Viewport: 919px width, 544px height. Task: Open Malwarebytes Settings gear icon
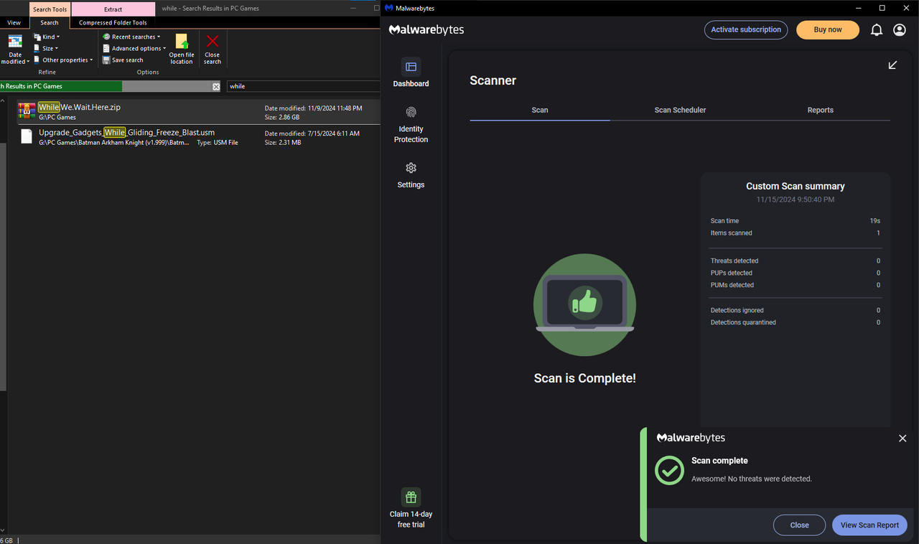411,168
